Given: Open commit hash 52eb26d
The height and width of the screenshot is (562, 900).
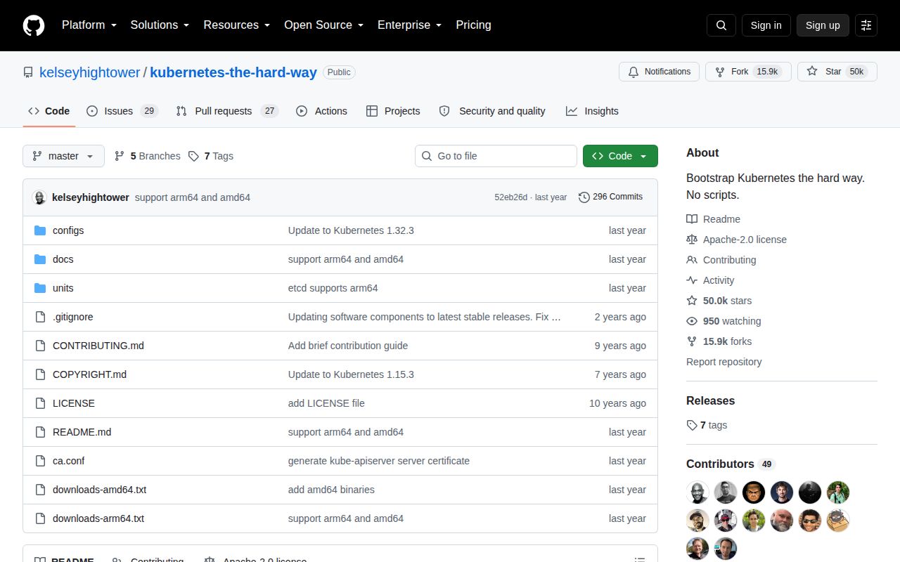Looking at the screenshot, I should 510,197.
